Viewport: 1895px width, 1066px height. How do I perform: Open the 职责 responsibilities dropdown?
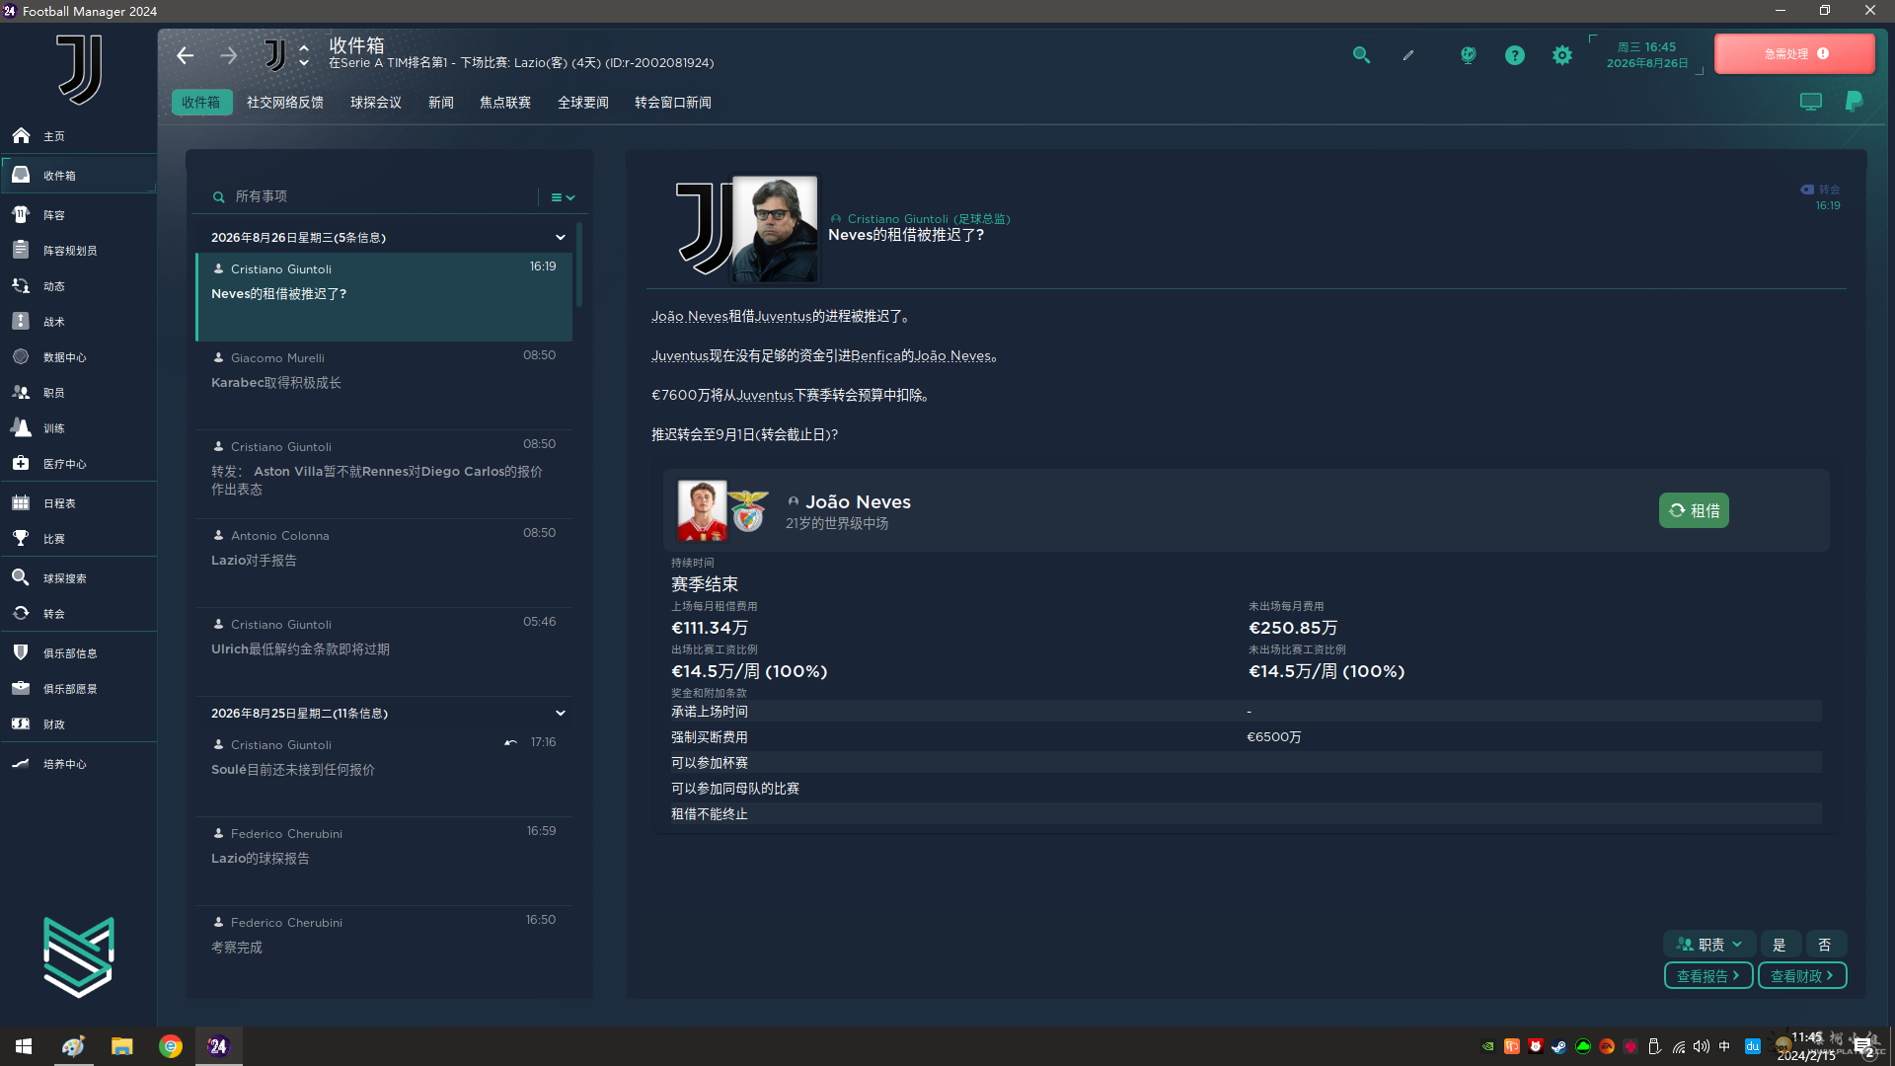[x=1709, y=945]
